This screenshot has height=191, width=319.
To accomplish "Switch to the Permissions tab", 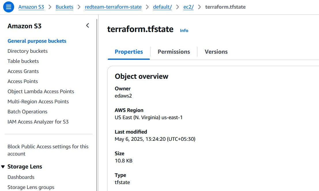I will 174,52.
